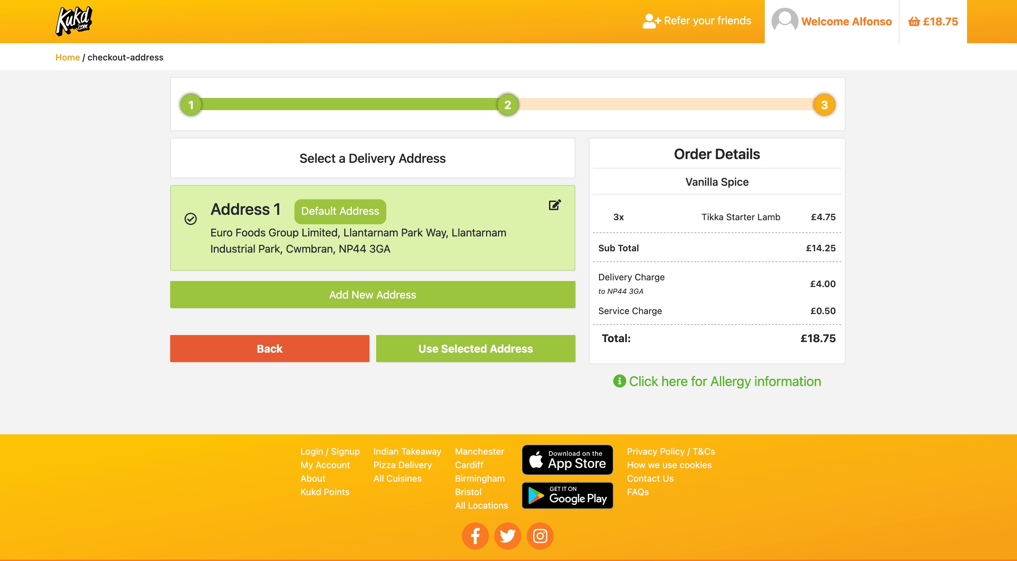
Task: Click the Twitter social media icon
Action: [509, 535]
